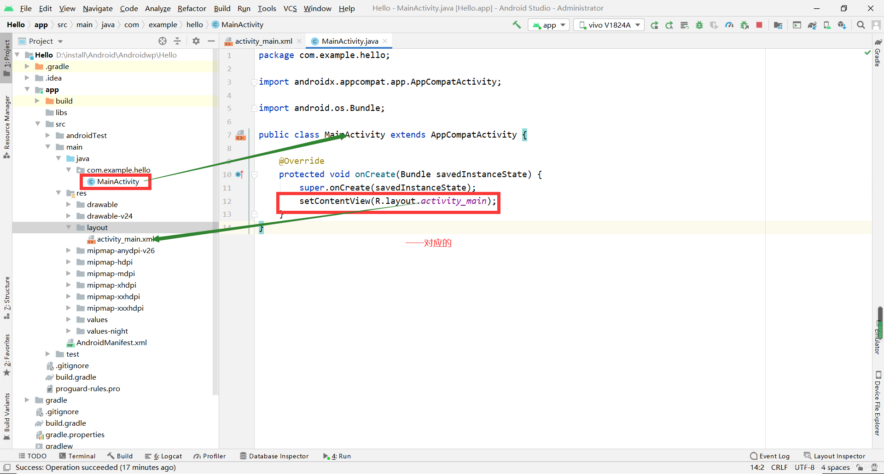Image resolution: width=884 pixels, height=474 pixels.
Task: Click the Select Opened File target icon
Action: tap(163, 41)
